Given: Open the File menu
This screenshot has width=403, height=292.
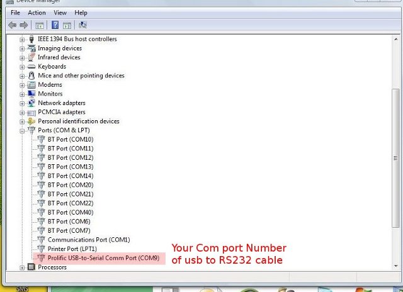Looking at the screenshot, I should click(15, 13).
